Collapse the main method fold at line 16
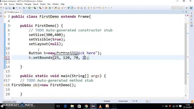 11,76
